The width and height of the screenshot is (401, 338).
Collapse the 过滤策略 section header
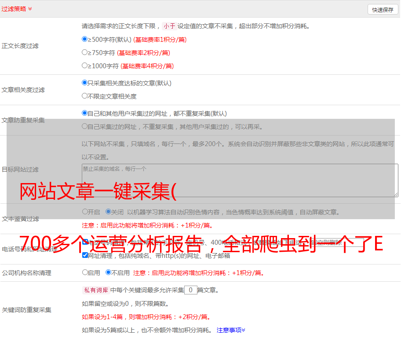pyautogui.click(x=17, y=9)
